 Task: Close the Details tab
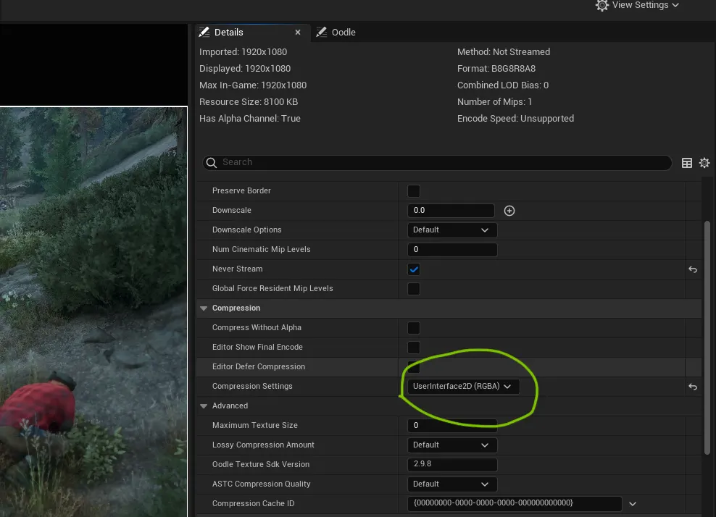298,33
